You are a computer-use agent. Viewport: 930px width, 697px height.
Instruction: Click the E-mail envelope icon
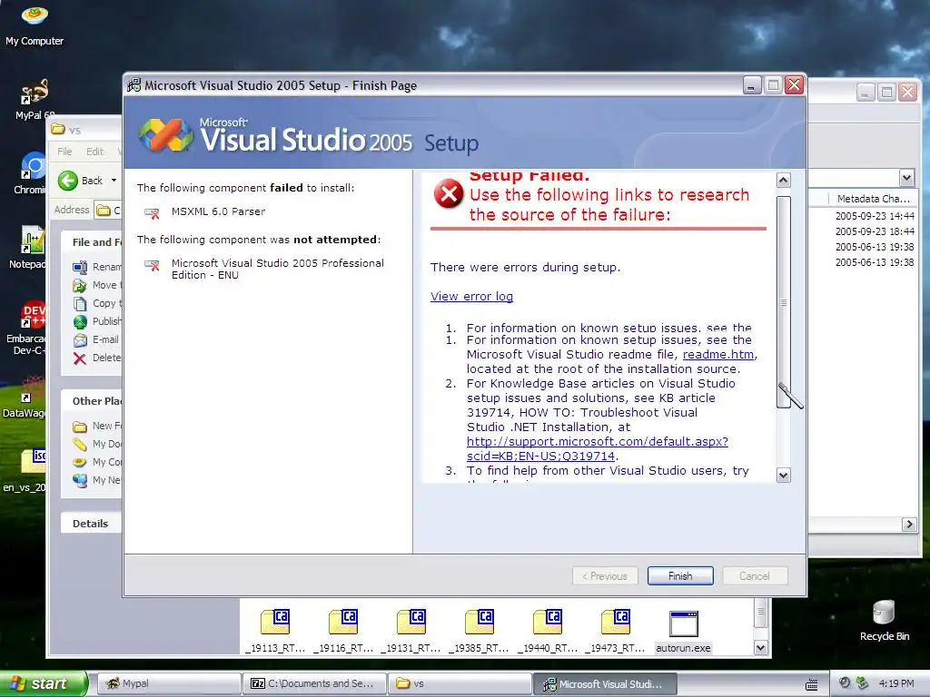[x=80, y=340]
